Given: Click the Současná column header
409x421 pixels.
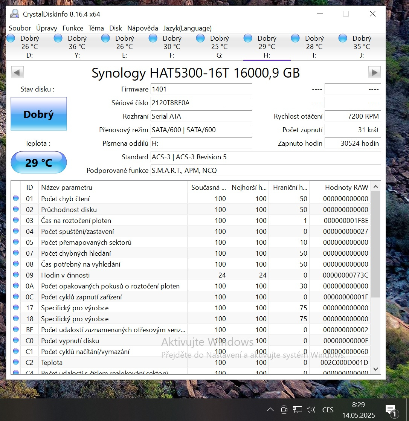Looking at the screenshot, I should 208,188.
